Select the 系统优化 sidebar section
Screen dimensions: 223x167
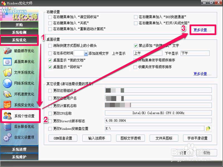click(19, 40)
